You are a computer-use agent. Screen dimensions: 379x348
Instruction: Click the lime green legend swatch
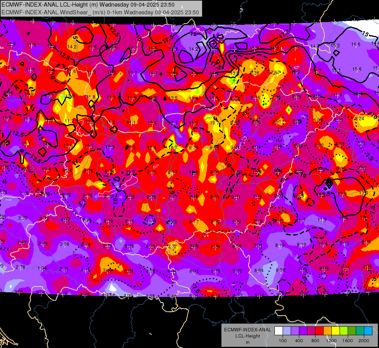(x=344, y=331)
